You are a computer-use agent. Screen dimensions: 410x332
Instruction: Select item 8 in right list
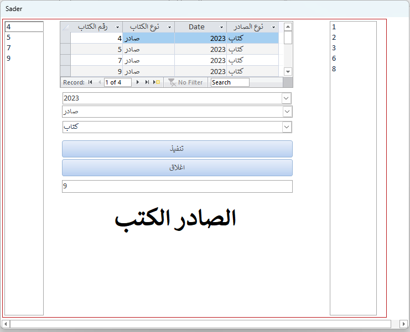pos(353,68)
